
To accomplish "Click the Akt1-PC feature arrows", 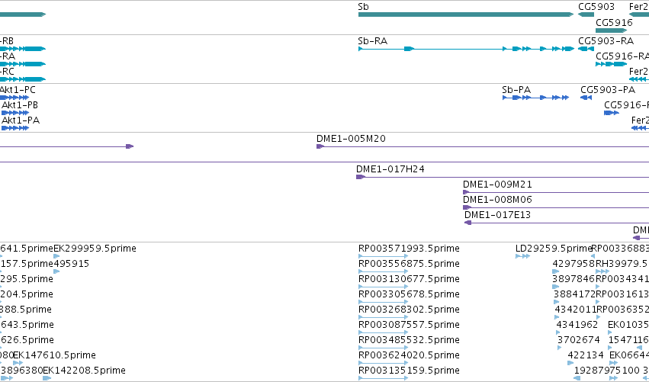I will pyautogui.click(x=14, y=98).
